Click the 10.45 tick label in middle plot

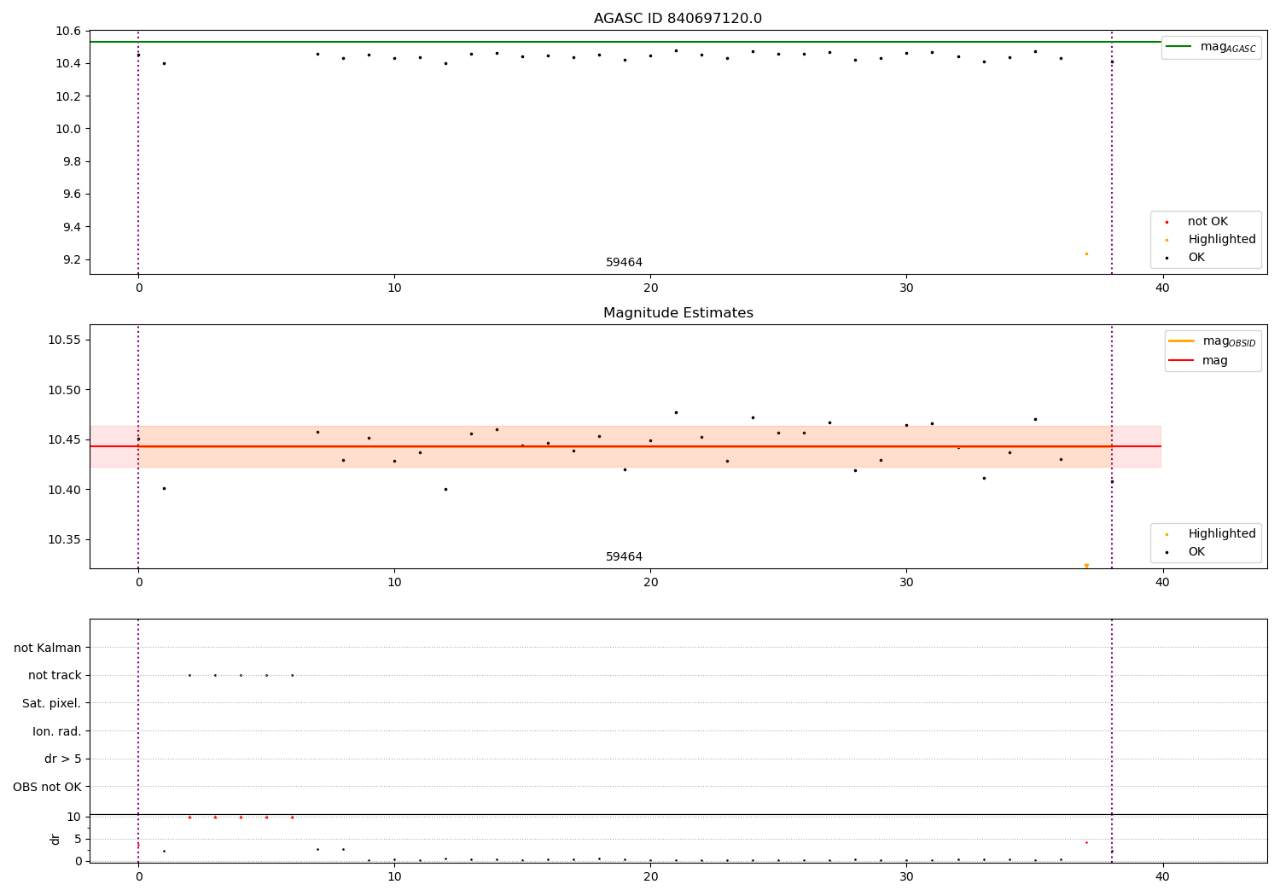[x=64, y=440]
